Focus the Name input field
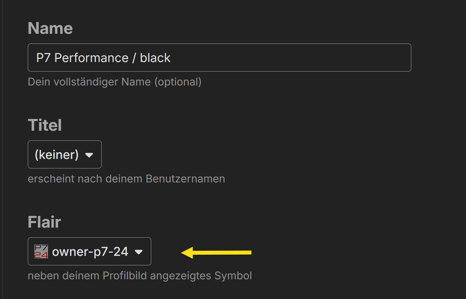Screen dimensions: 466x299 [x=219, y=58]
